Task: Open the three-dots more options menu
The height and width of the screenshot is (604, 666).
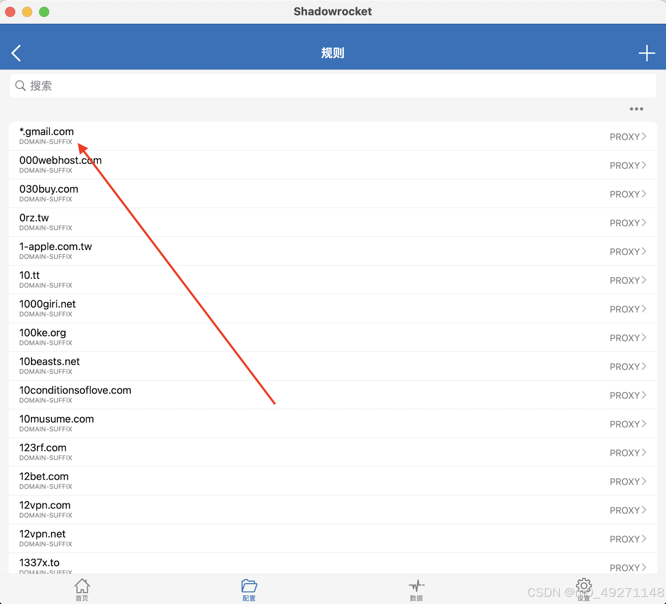Action: click(x=636, y=109)
